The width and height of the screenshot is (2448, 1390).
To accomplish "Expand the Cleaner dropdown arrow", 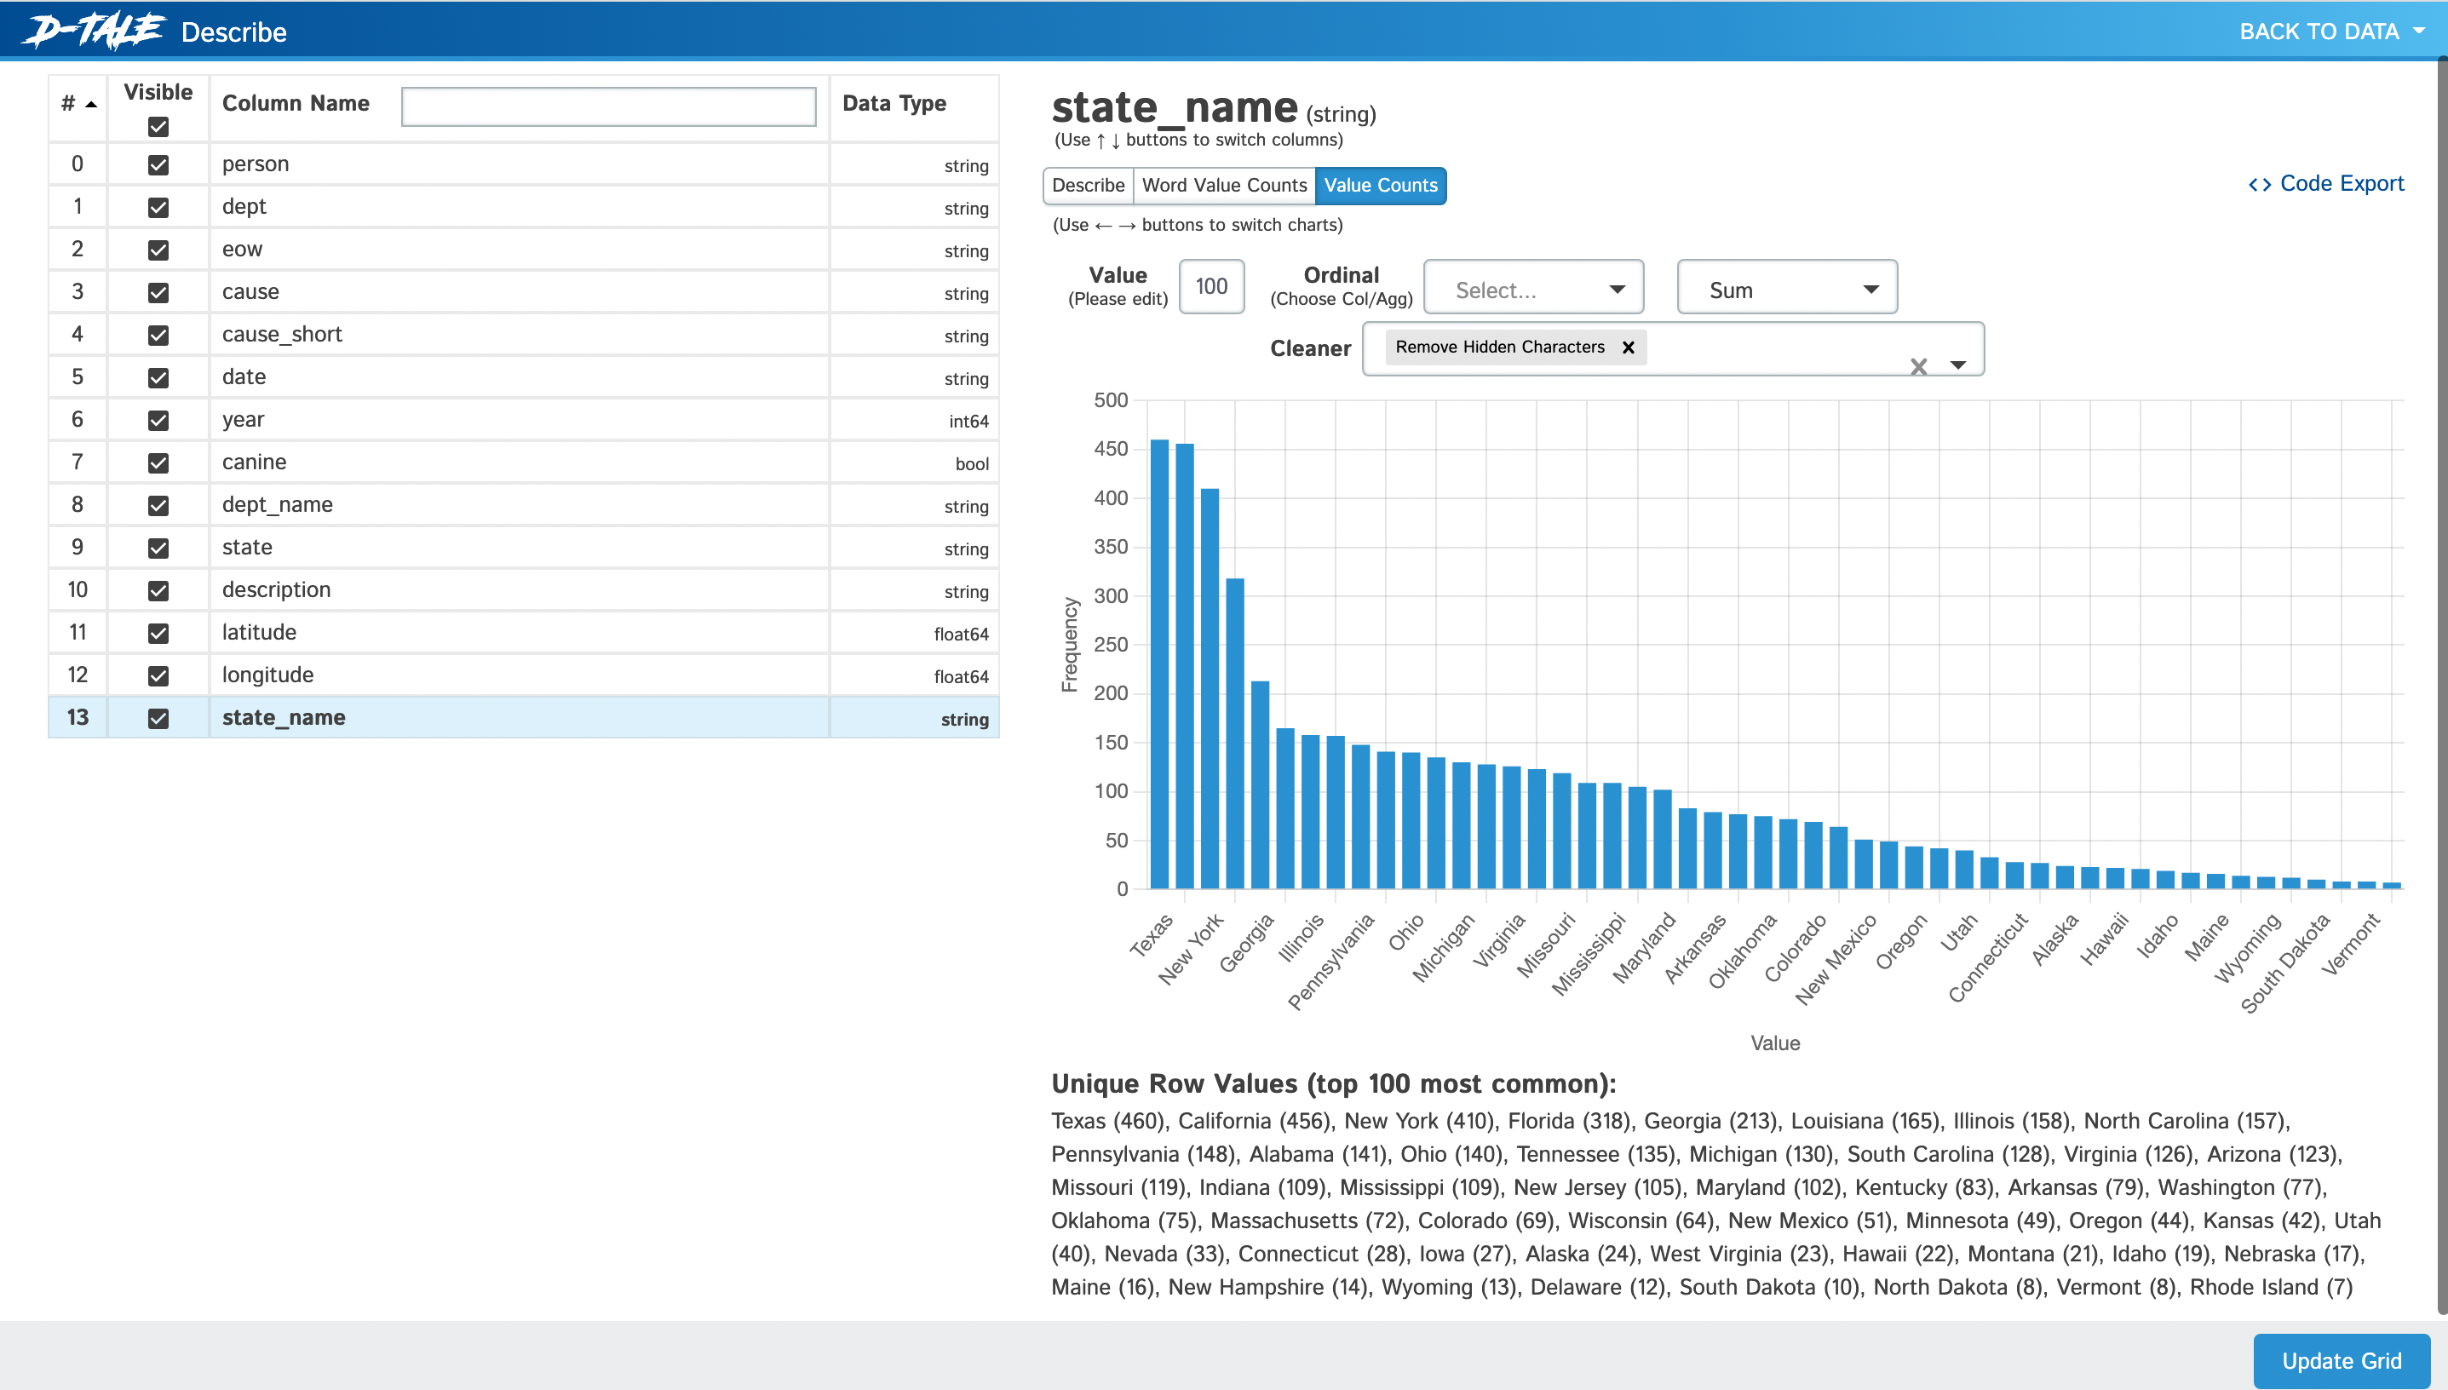I will [x=1958, y=365].
